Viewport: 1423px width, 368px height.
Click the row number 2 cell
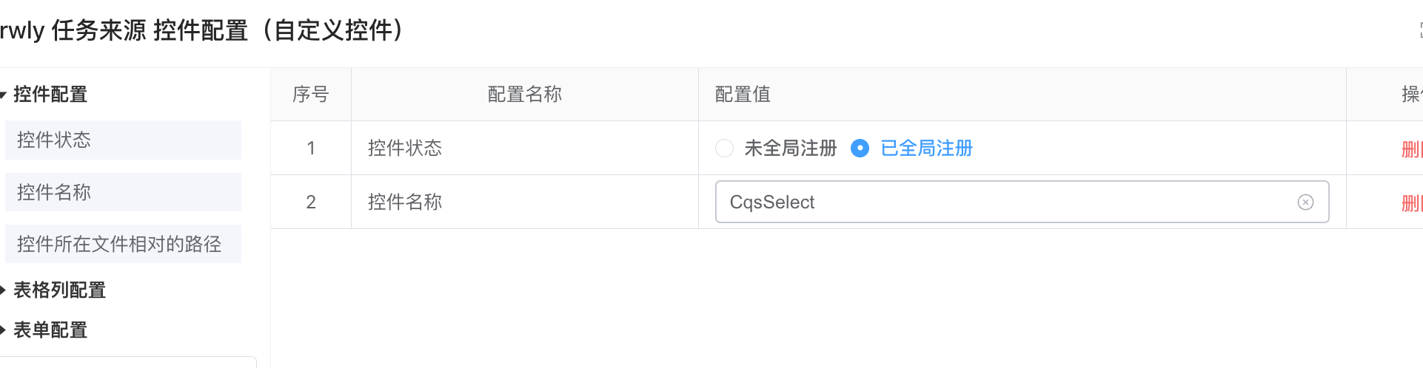click(311, 202)
